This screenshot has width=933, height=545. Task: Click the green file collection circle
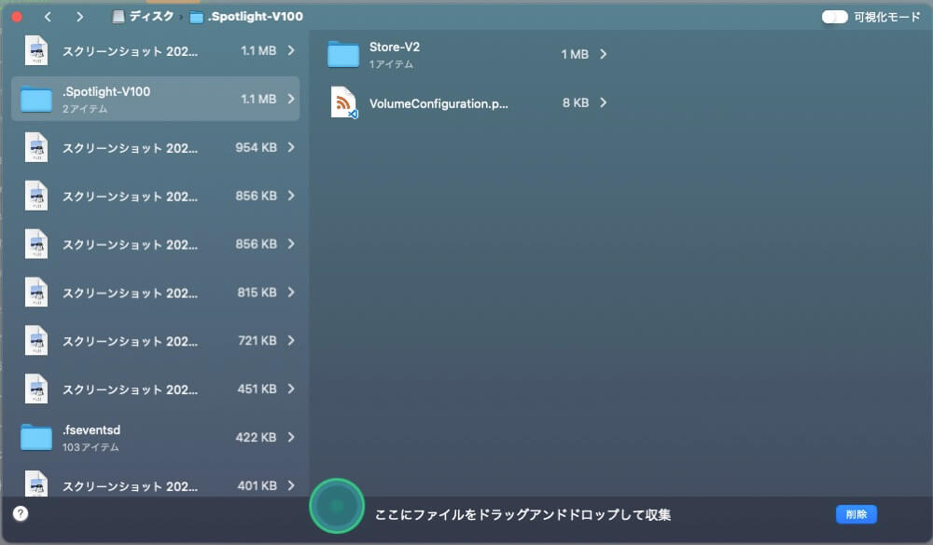[x=337, y=507]
